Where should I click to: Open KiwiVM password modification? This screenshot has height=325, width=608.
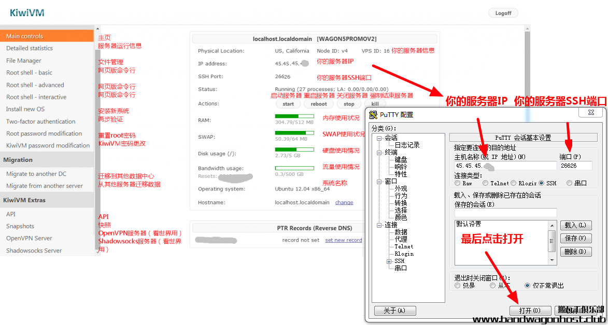tap(47, 145)
